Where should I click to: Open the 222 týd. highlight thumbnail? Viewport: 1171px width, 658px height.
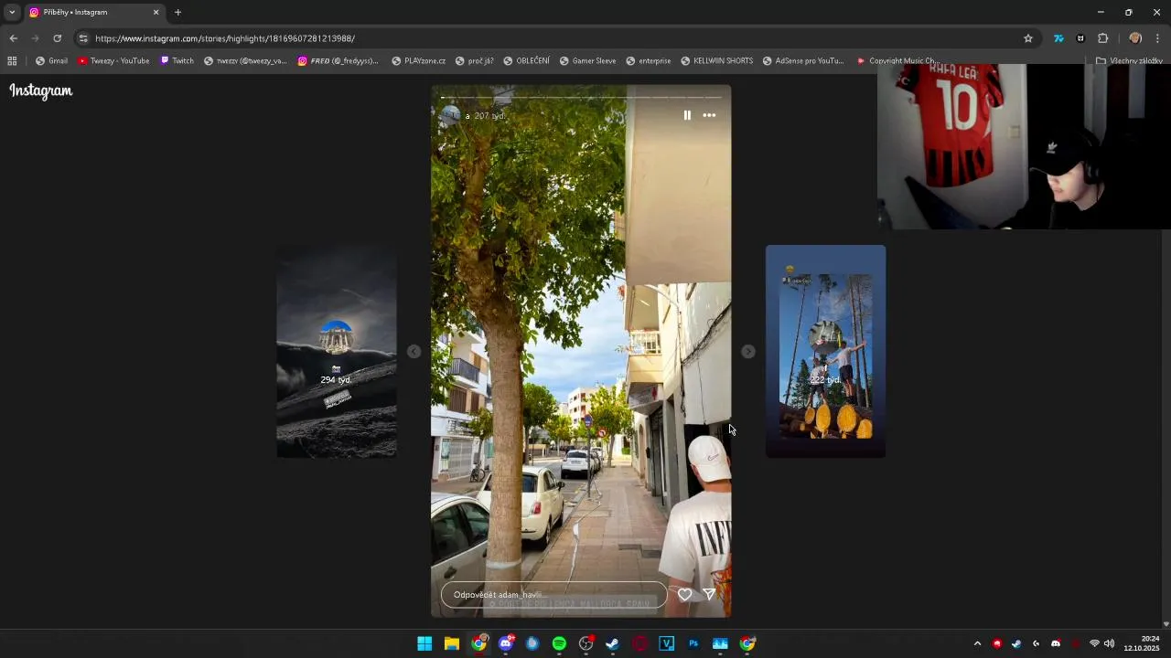(x=825, y=352)
